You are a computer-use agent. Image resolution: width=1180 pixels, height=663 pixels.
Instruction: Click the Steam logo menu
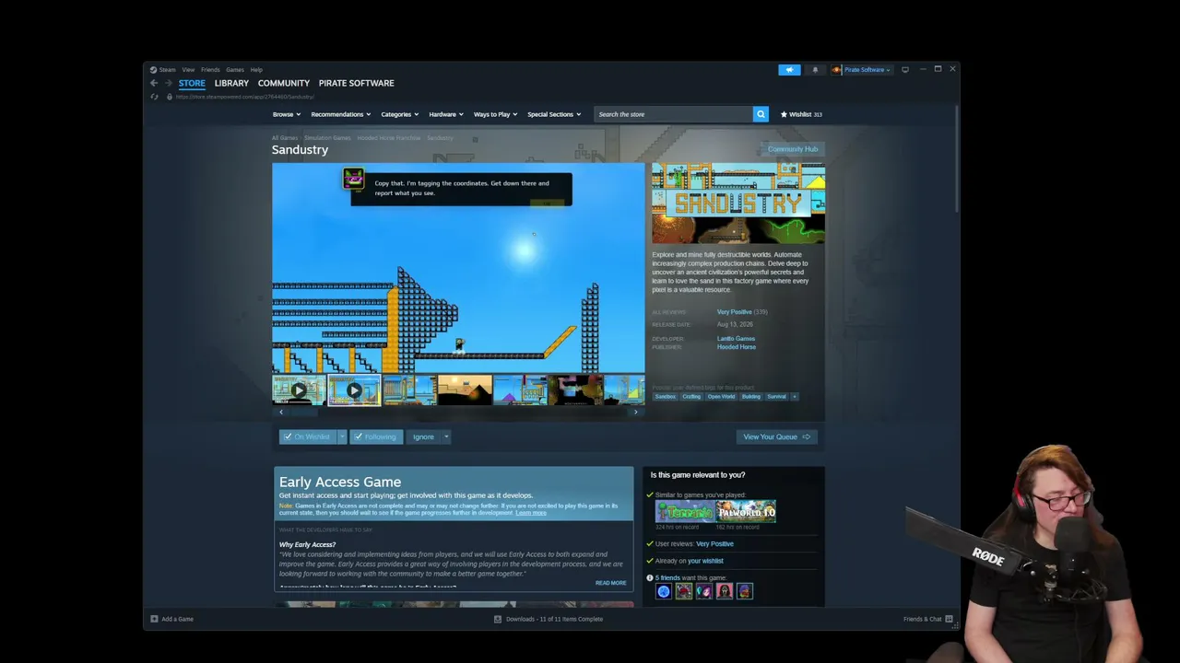(163, 70)
